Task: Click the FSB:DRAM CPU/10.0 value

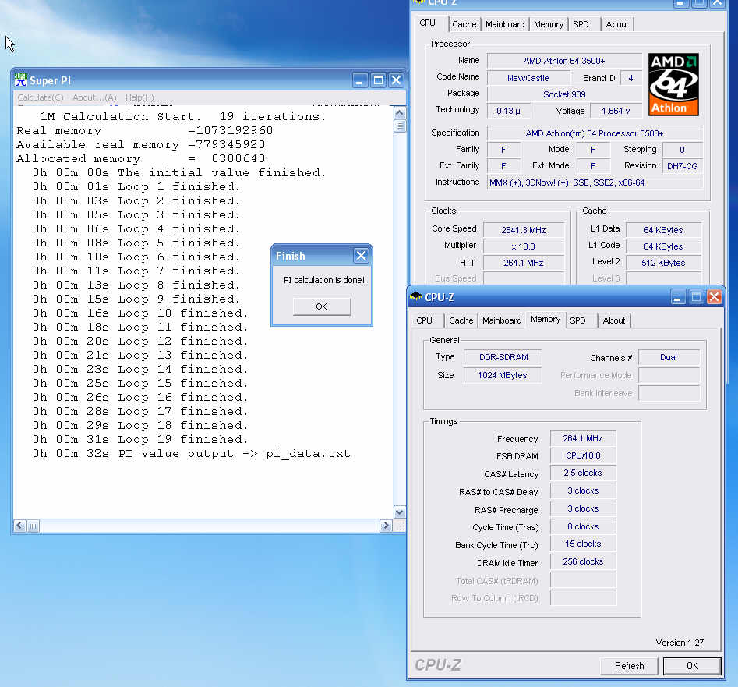Action: pos(583,456)
